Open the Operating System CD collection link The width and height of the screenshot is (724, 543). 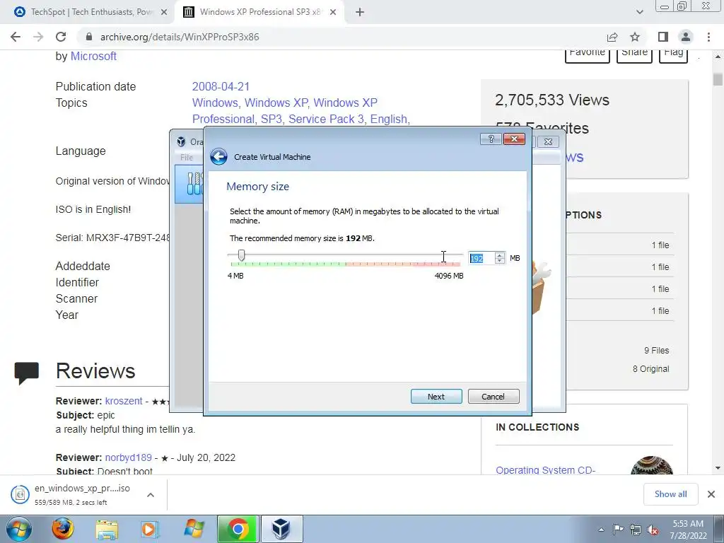[x=545, y=469]
